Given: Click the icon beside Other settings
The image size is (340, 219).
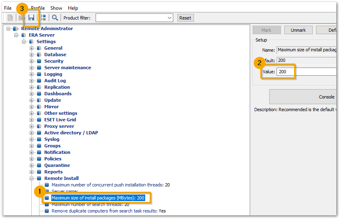Looking at the screenshot, I should pos(39,113).
